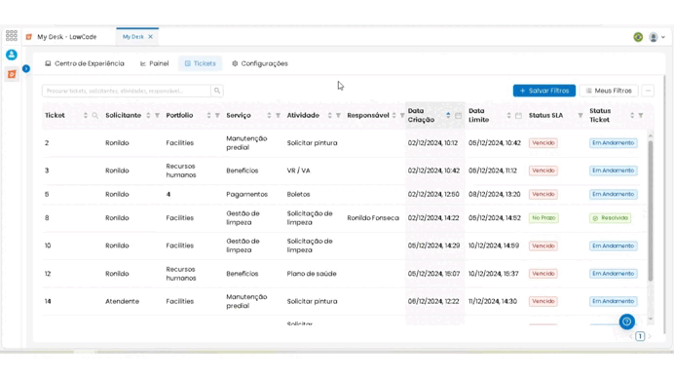Sort by the Portfolio column
Screen dimensions: 674x378
[208, 115]
